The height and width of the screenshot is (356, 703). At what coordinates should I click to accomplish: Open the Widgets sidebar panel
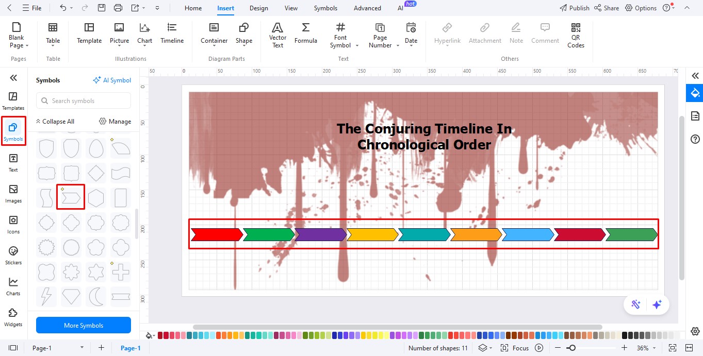13,317
